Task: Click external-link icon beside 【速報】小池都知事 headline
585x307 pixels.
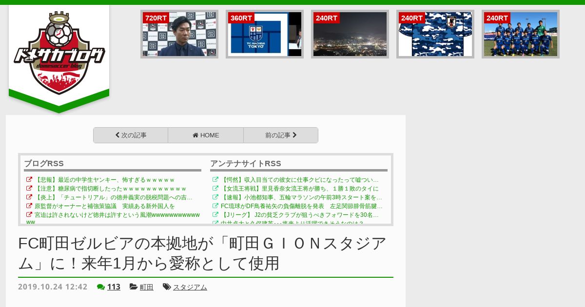Action: 215,197
